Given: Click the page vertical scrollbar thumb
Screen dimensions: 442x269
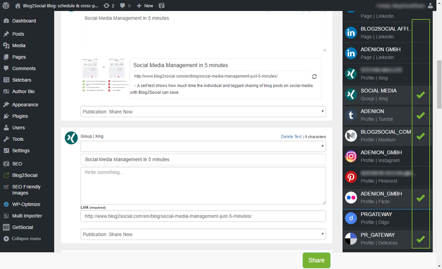Looking at the screenshot, I should pos(439,84).
